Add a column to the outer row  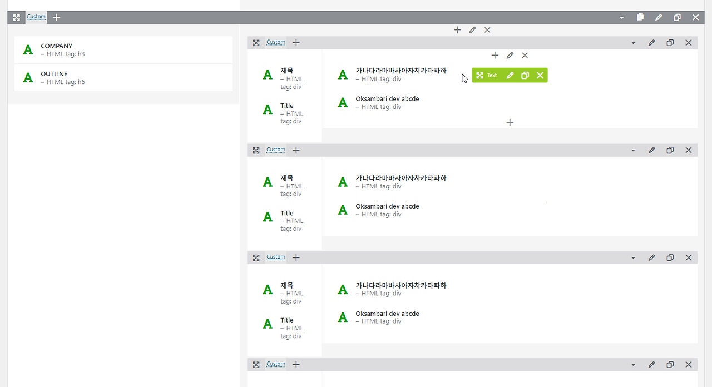[56, 17]
